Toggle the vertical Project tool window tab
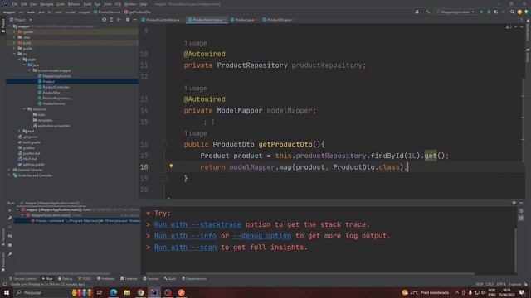Viewport: 531px width, 298px height. pos(3,26)
